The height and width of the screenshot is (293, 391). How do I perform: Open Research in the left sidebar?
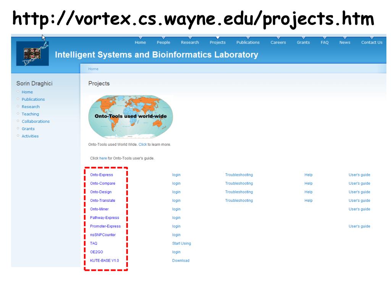31,107
